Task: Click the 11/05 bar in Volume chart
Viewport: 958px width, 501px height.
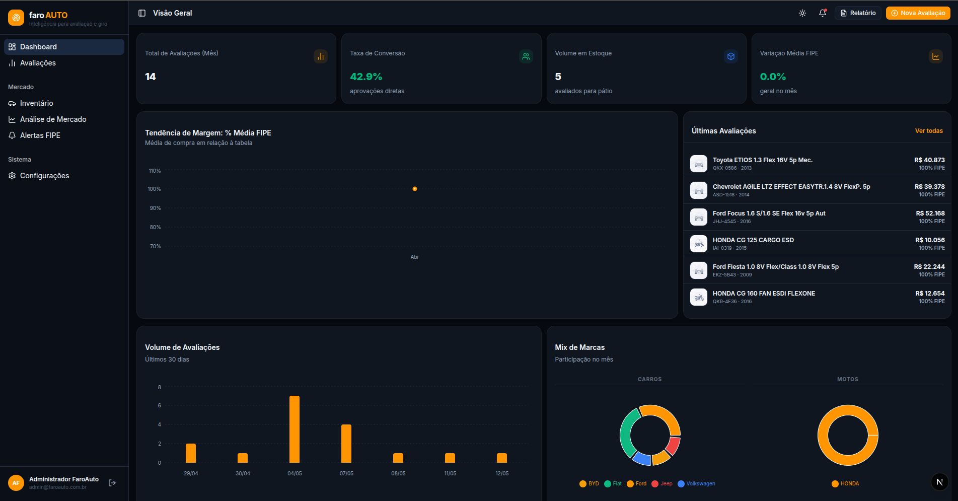Action: point(450,458)
